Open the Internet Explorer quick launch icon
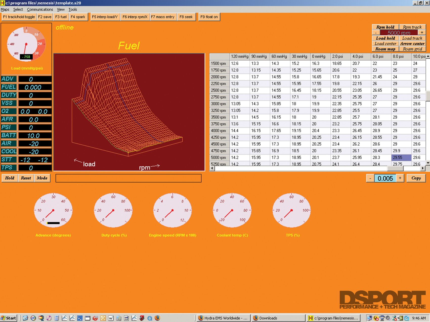430x322 pixels. [25, 318]
